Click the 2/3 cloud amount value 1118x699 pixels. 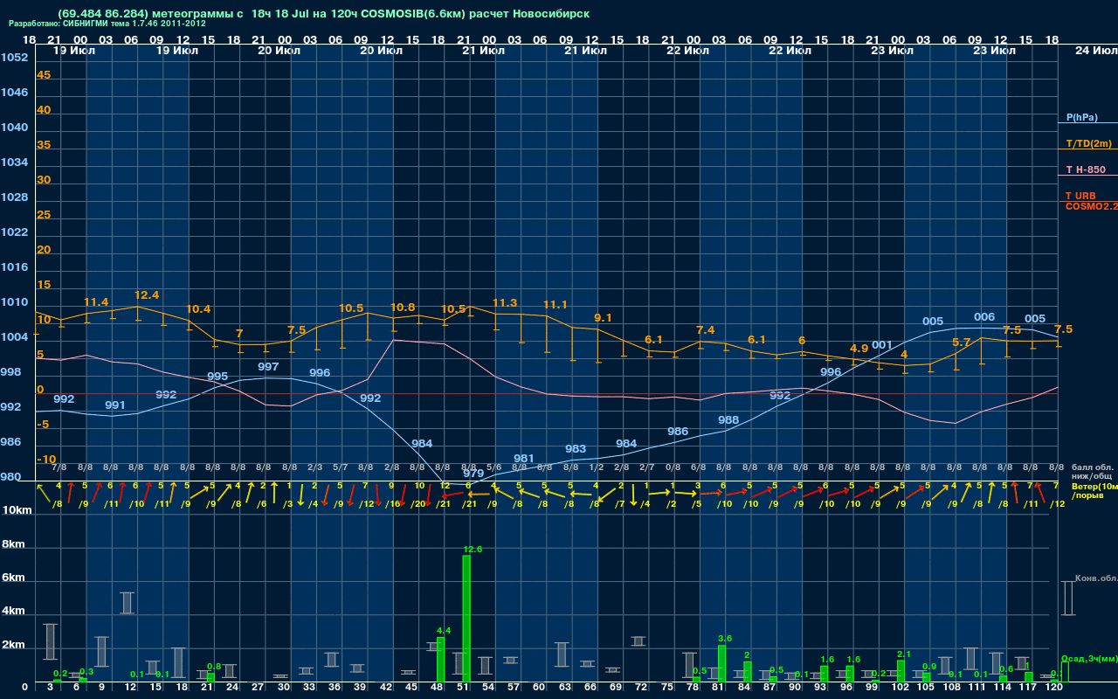pyautogui.click(x=314, y=467)
